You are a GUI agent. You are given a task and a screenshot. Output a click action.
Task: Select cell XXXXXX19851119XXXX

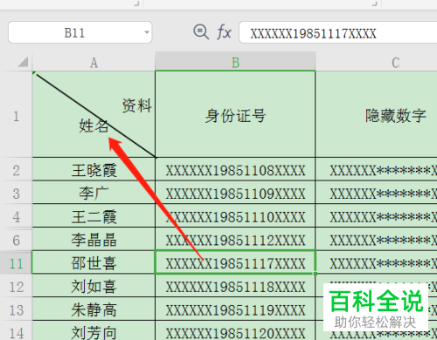pyautogui.click(x=235, y=309)
